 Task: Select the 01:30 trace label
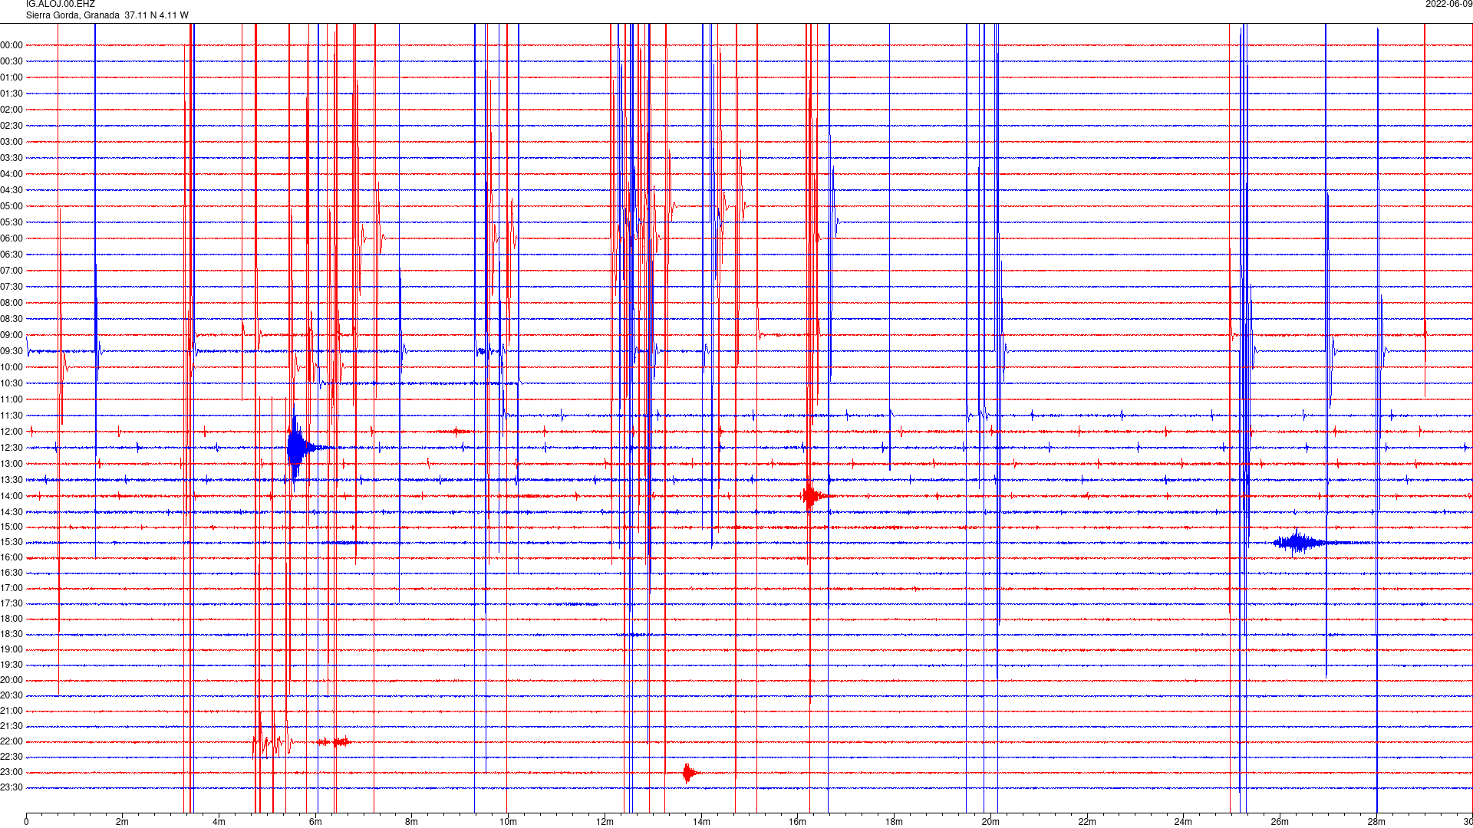coord(12,94)
